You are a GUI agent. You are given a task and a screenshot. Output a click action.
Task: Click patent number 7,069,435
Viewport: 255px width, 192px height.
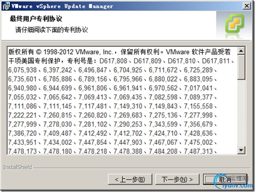pos(128,97)
